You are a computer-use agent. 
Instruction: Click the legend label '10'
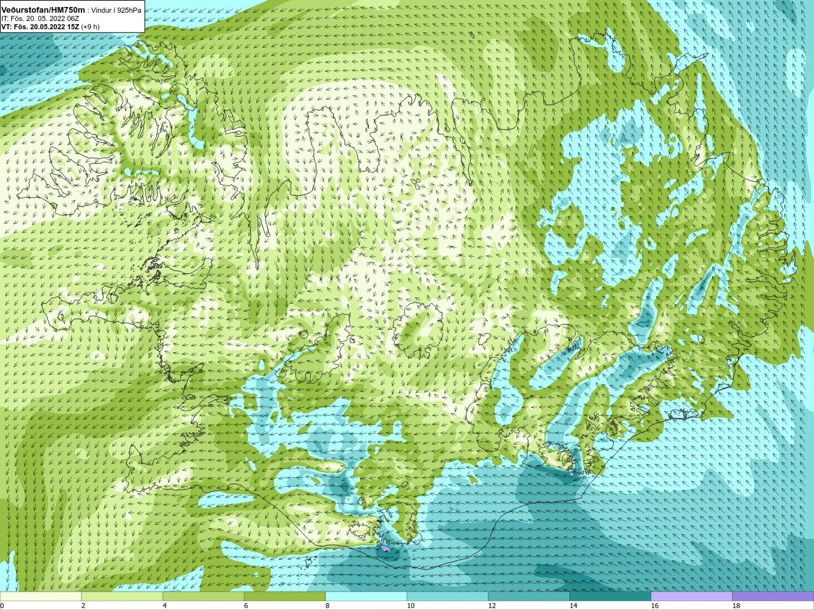pyautogui.click(x=411, y=606)
